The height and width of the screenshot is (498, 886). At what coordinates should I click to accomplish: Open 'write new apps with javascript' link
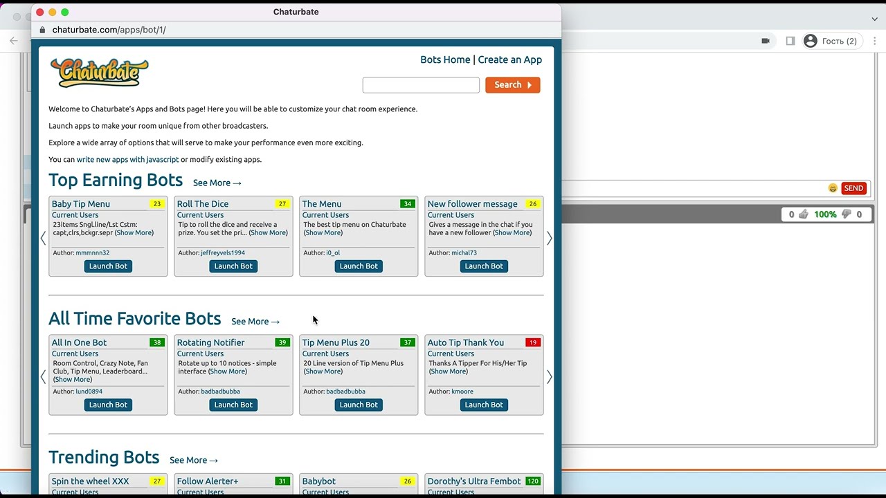127,159
